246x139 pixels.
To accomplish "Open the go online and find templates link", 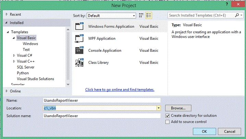I will (120, 90).
